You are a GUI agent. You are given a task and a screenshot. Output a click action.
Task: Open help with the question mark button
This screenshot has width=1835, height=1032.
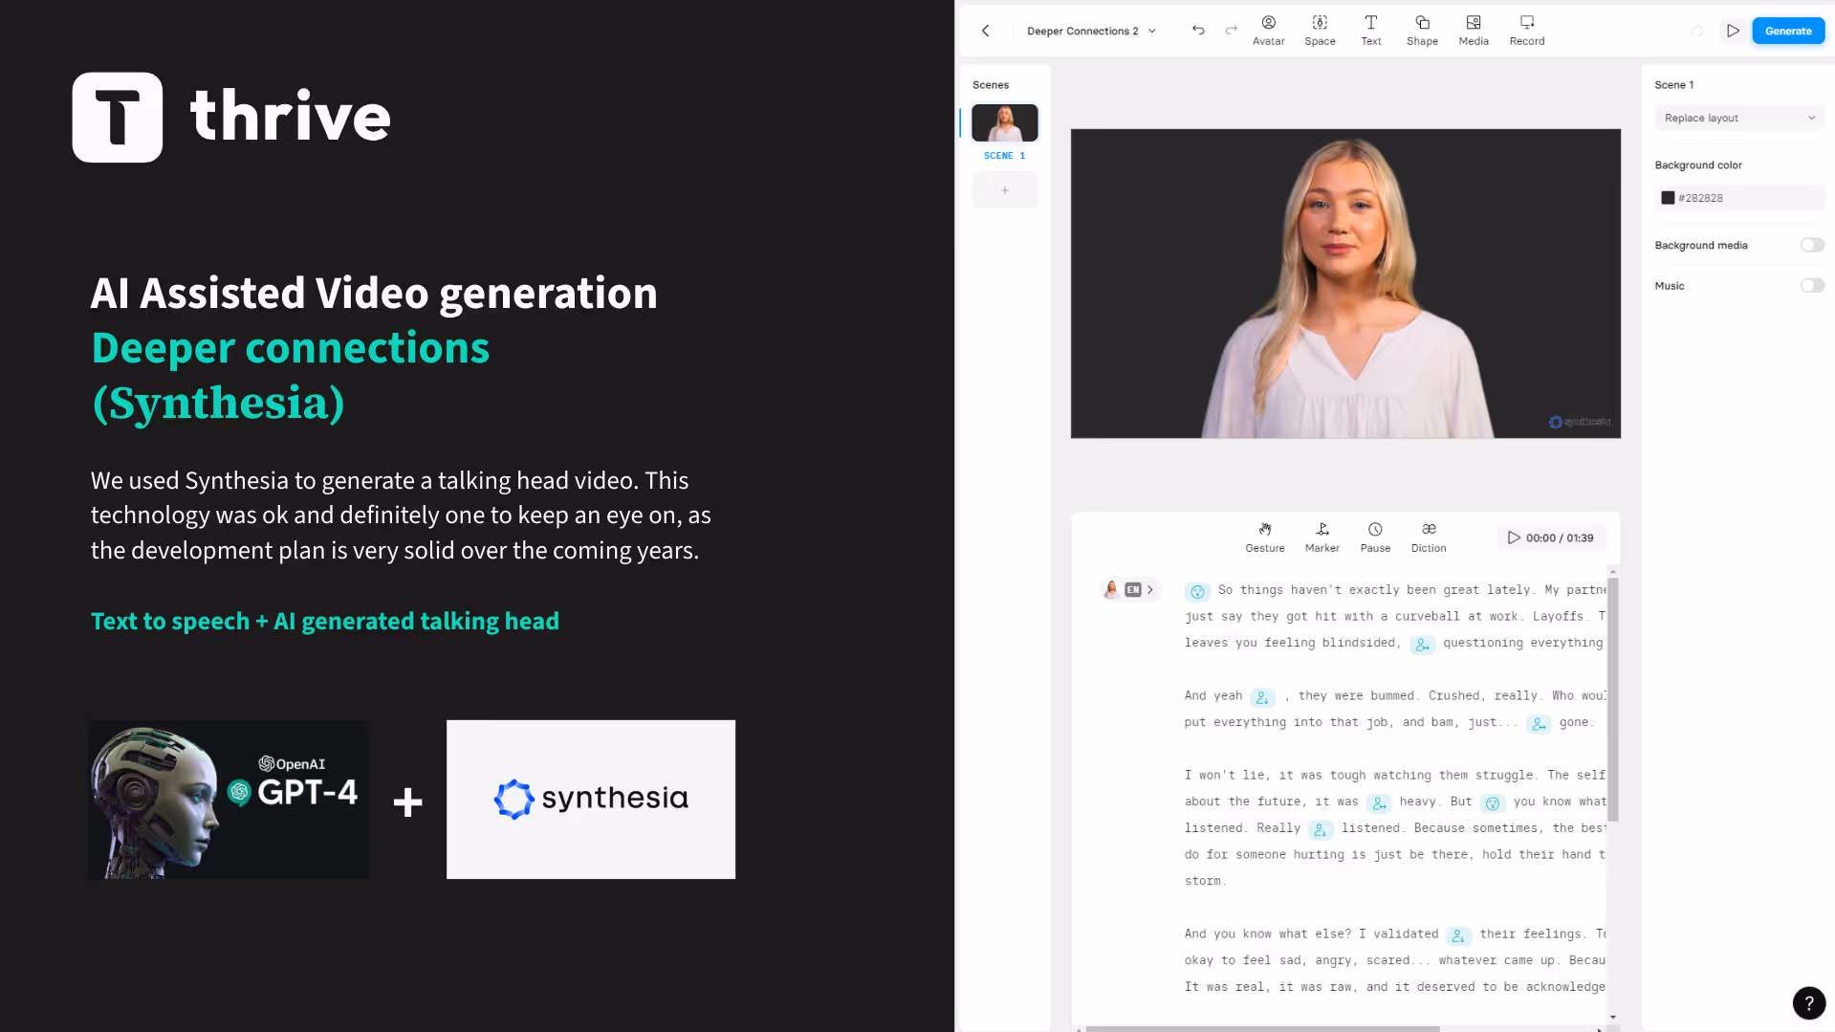(1808, 1003)
